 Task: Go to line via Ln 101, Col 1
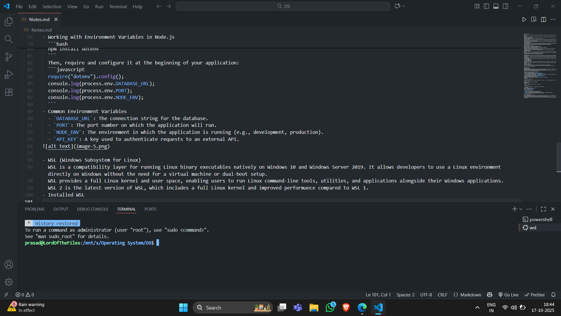[x=378, y=295]
